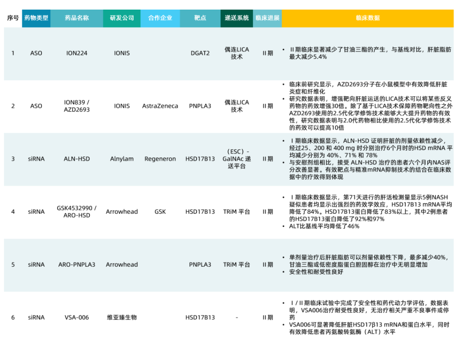This screenshot has height=349, width=457.
Task: Select the VSA-006 drug name cell
Action: tap(77, 317)
